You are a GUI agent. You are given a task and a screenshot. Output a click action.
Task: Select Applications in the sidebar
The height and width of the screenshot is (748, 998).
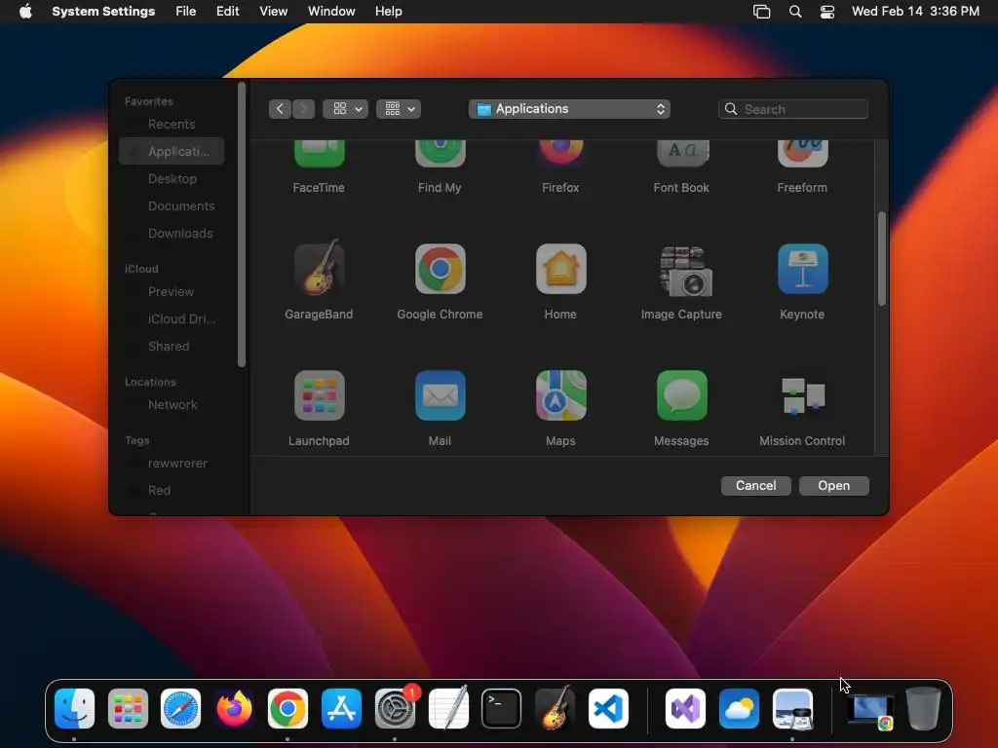point(172,151)
